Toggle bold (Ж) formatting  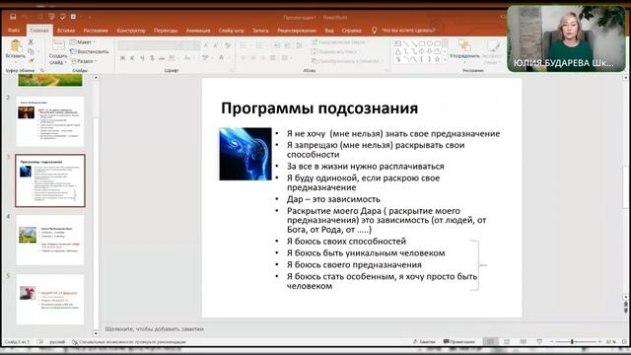122,58
